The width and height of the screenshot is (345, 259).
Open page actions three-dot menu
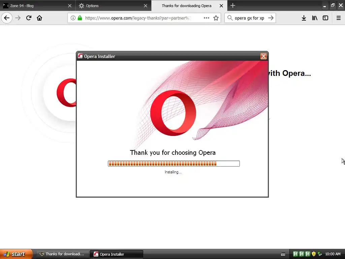click(x=207, y=18)
